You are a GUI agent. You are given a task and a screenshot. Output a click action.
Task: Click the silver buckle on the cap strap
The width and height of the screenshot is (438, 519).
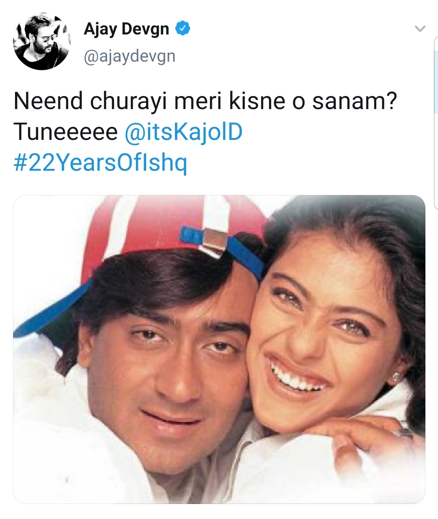216,242
